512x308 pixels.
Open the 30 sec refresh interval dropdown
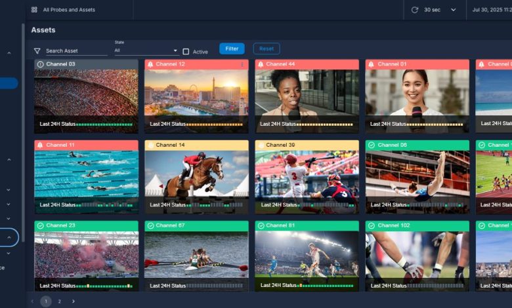click(453, 10)
